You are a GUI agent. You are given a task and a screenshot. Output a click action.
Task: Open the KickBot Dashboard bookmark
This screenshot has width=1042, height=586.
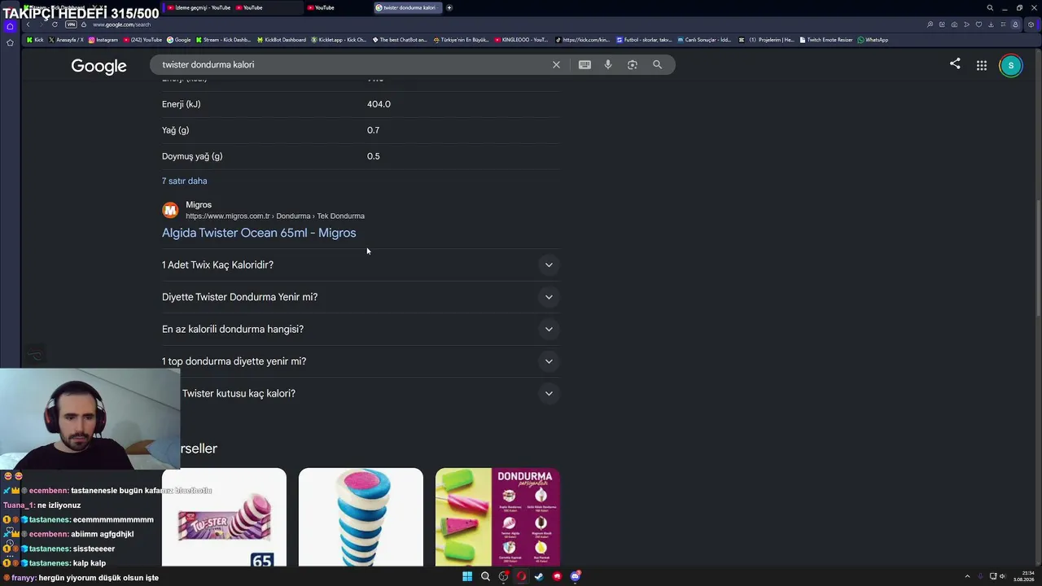[281, 40]
